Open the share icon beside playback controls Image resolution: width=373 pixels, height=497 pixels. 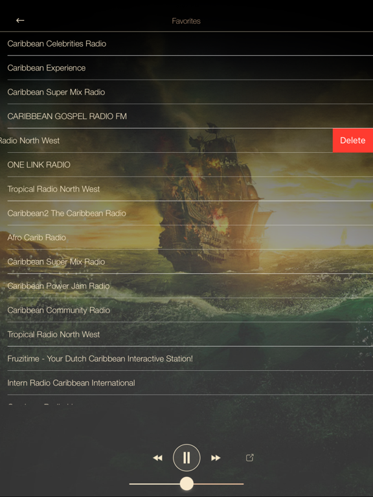[250, 458]
